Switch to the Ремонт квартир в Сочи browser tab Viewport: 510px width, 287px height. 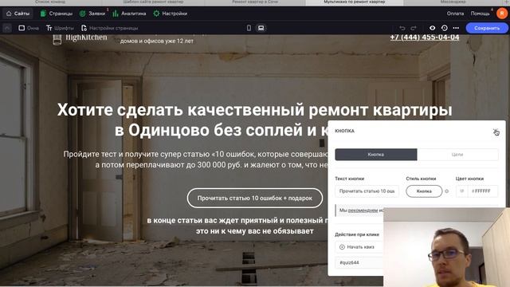click(255, 2)
